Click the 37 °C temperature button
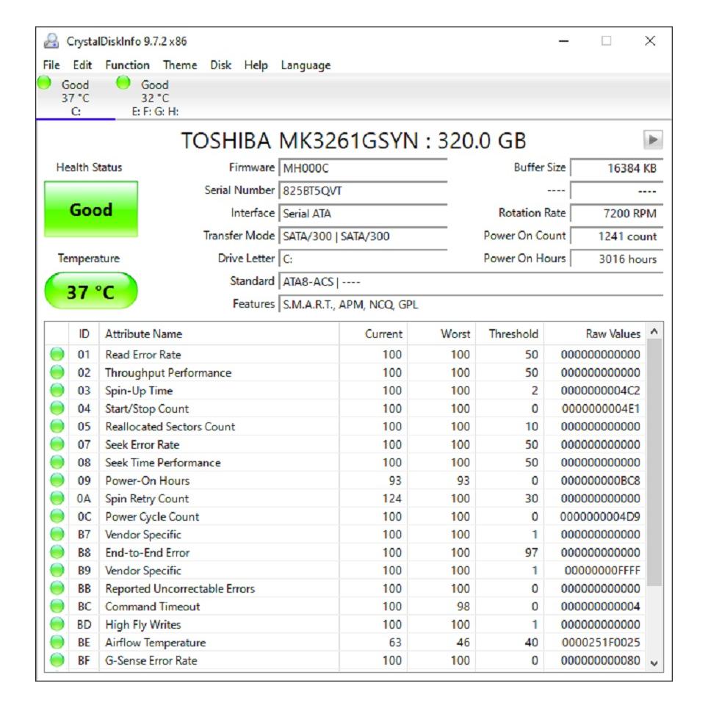Image resolution: width=708 pixels, height=708 pixels. point(91,292)
